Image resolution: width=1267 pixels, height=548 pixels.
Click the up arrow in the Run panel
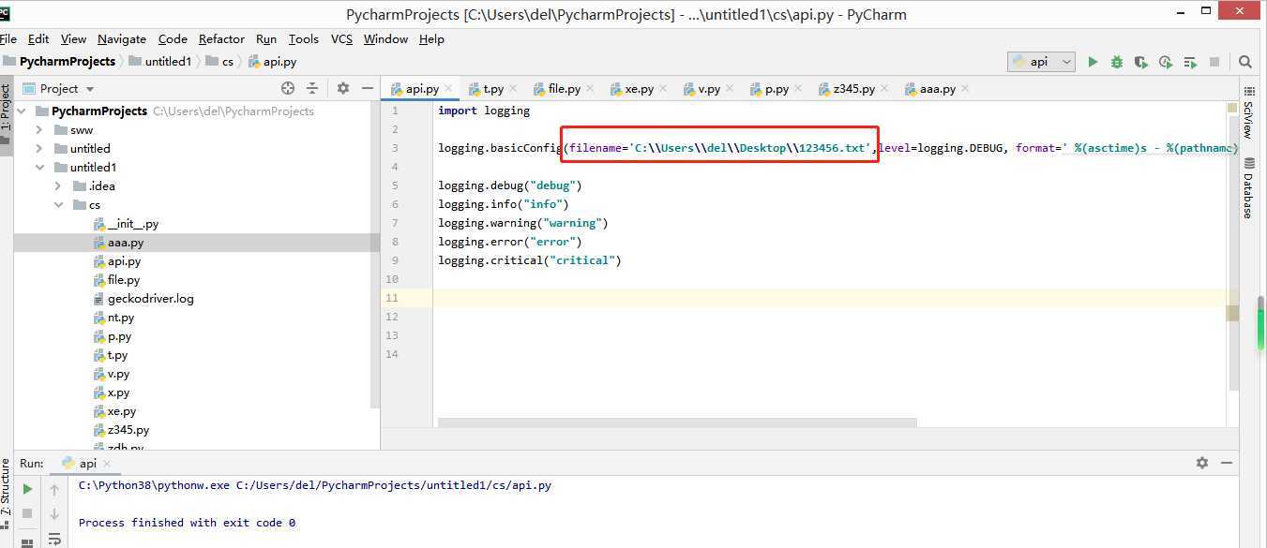[54, 489]
